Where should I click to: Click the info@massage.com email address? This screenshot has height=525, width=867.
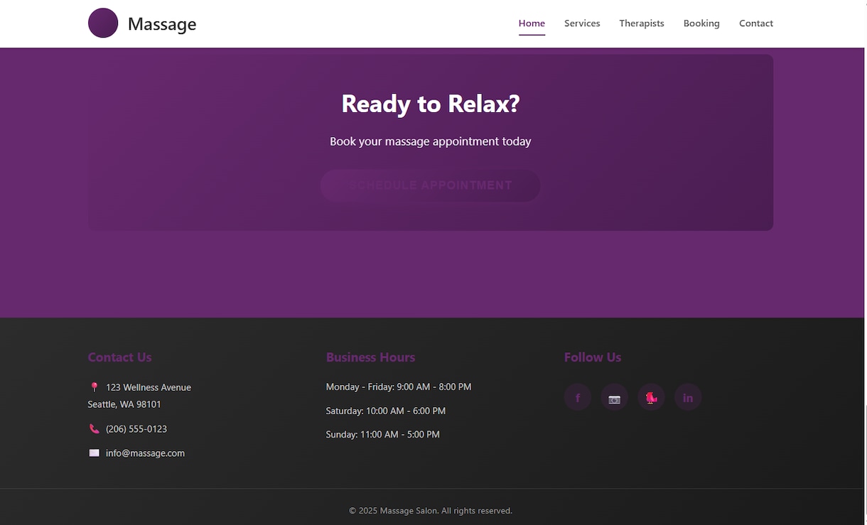pyautogui.click(x=145, y=453)
